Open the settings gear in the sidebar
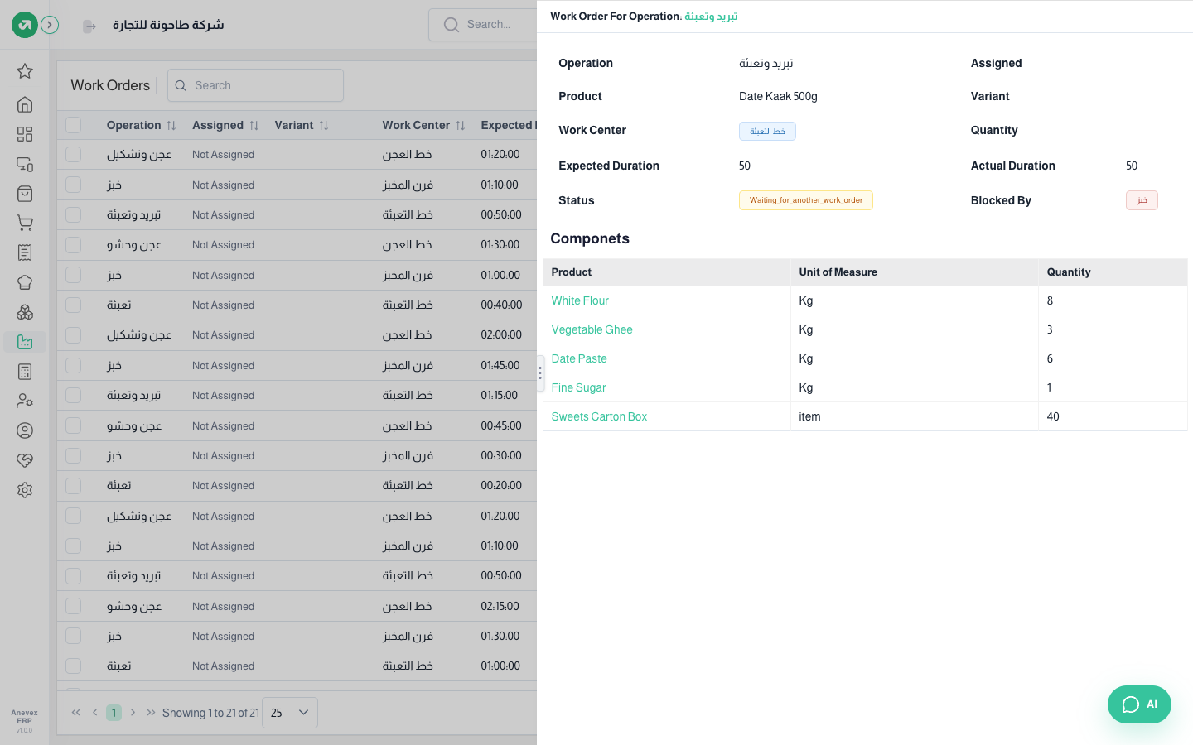Screen dimensions: 1193x745 [x=25, y=490]
